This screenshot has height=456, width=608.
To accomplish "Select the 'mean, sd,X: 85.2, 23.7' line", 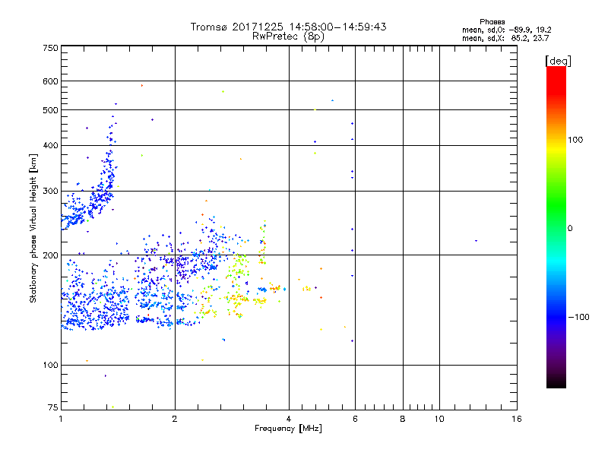I will 505,38.
